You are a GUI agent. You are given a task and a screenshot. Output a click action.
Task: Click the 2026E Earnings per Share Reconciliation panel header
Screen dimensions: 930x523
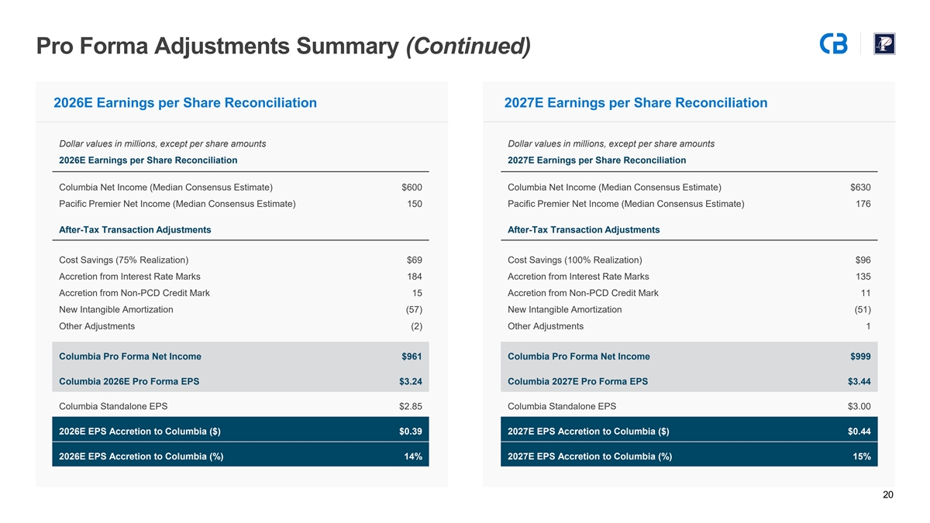point(185,103)
